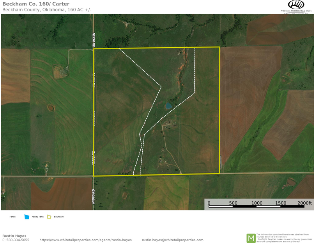This screenshot has width=315, height=244.
Task: Click the Beckham County, Oklahoma subtitle
Action: (47, 9)
